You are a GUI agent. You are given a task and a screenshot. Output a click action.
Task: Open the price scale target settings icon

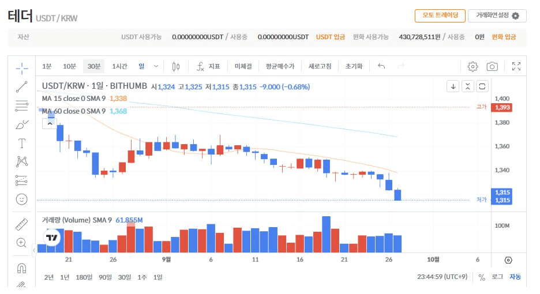(x=508, y=260)
